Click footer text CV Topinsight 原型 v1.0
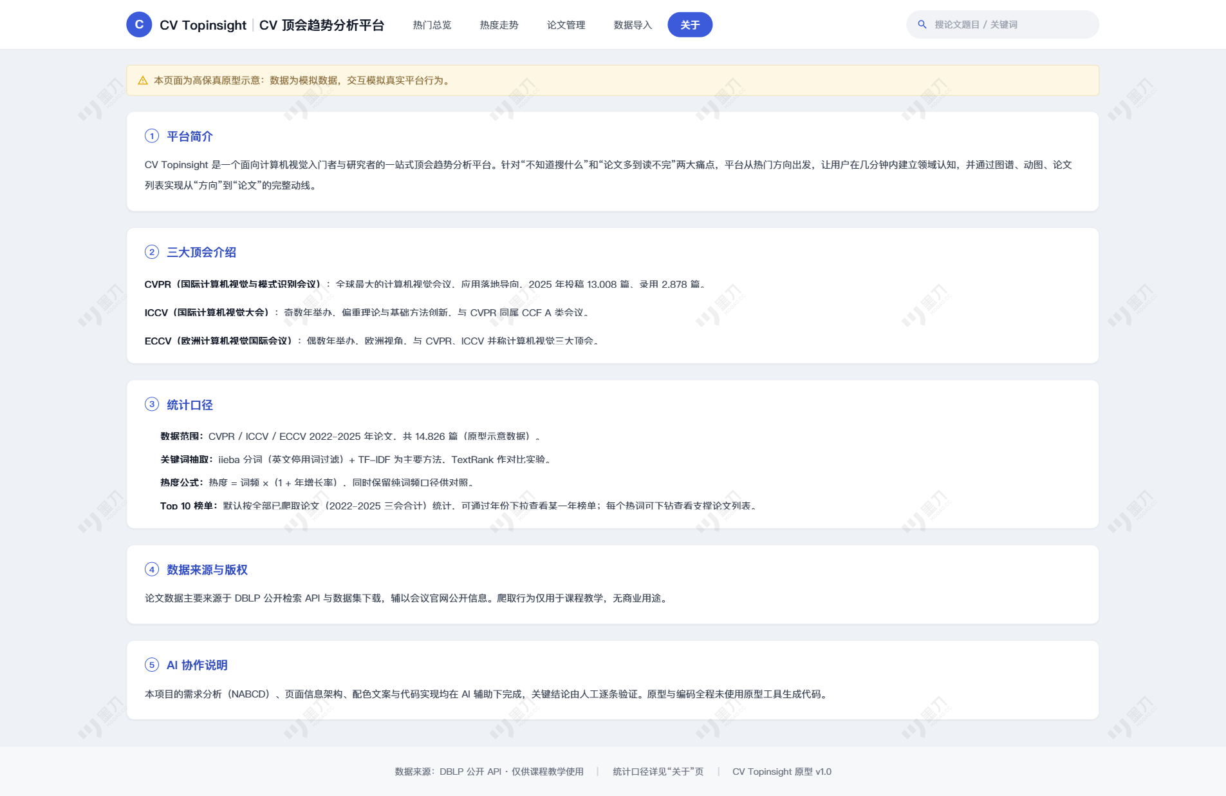 coord(782,772)
